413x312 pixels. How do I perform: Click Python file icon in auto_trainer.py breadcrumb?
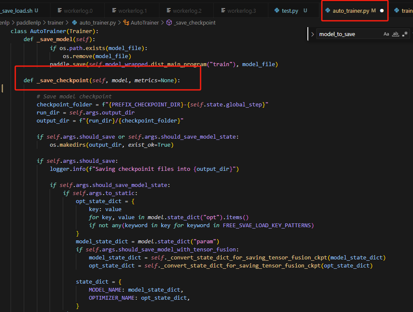pyautogui.click(x=75, y=22)
